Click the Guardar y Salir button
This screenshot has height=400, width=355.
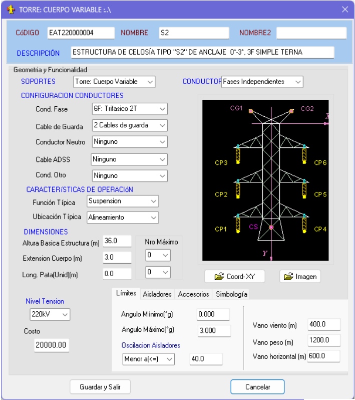[x=100, y=387]
